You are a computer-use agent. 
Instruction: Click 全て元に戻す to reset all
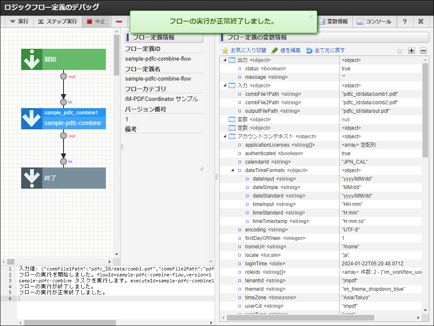click(325, 50)
